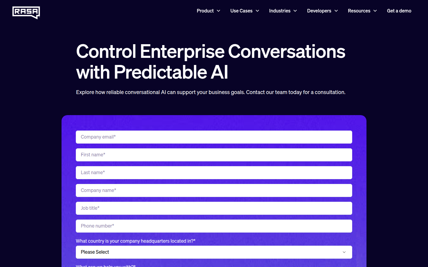Click the Get a demo link
Image resolution: width=428 pixels, height=267 pixels.
pyautogui.click(x=399, y=11)
